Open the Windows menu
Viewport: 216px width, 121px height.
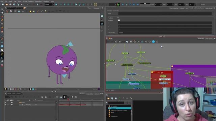[46, 1]
